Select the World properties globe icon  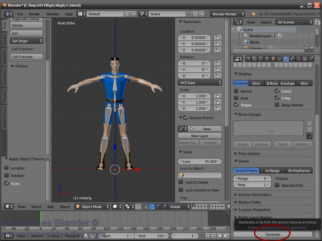(267, 58)
